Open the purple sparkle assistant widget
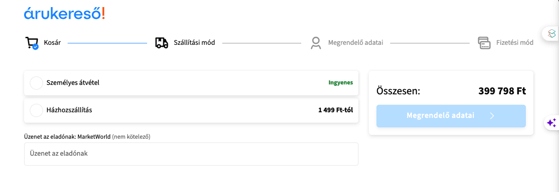This screenshot has width=559, height=192. pos(551,123)
